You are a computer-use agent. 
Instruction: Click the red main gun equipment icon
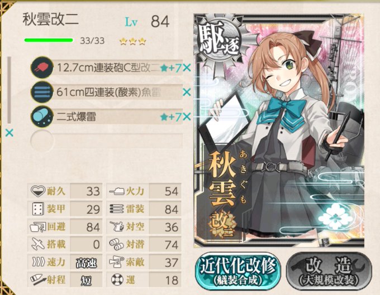42,67
